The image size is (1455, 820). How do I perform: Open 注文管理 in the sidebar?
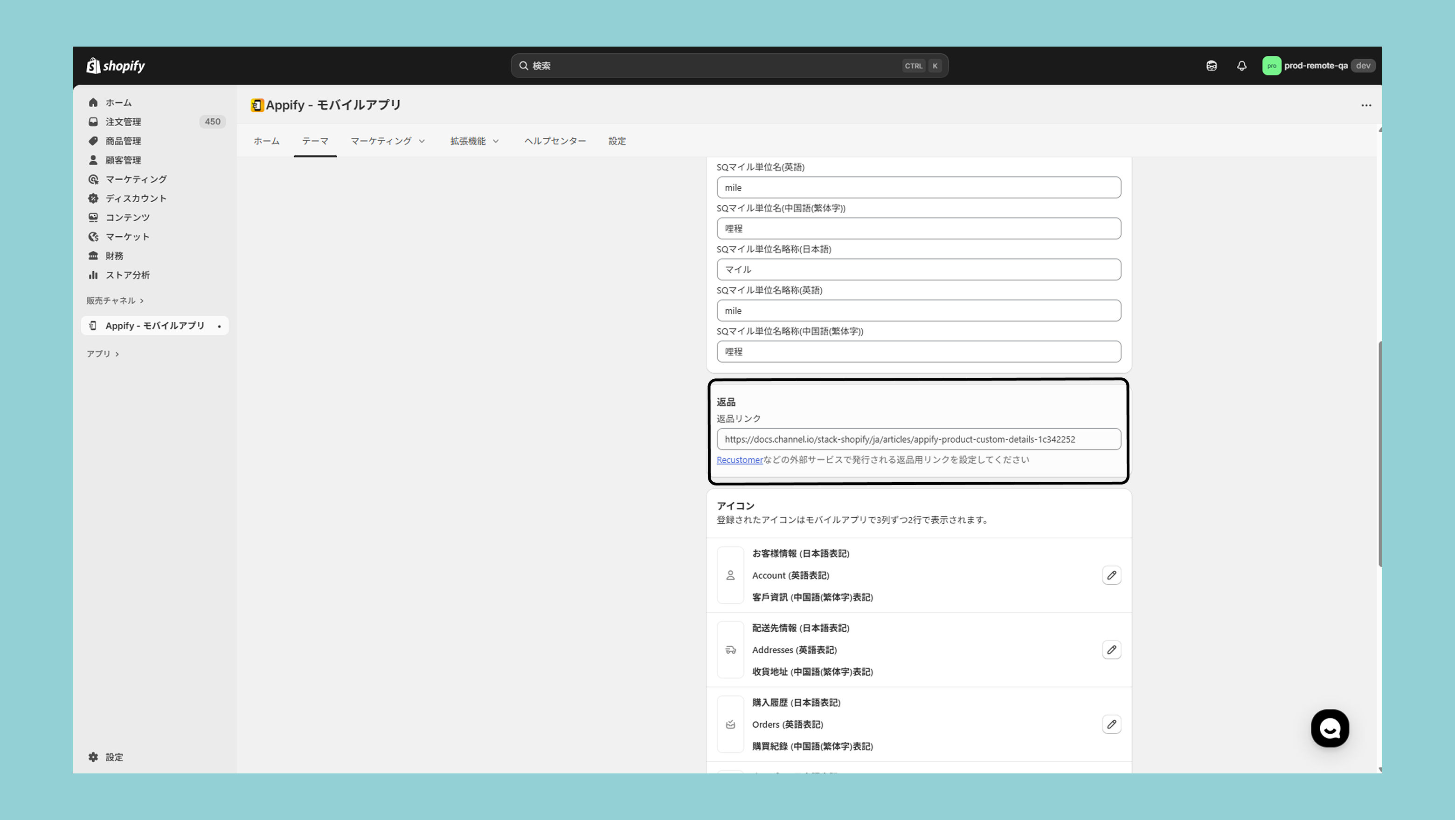(x=123, y=121)
